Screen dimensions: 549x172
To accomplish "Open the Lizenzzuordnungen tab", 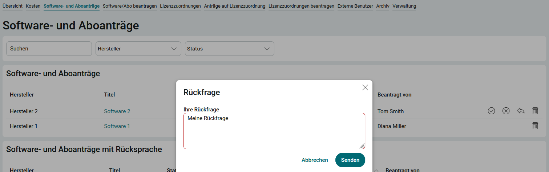I will pos(180,6).
